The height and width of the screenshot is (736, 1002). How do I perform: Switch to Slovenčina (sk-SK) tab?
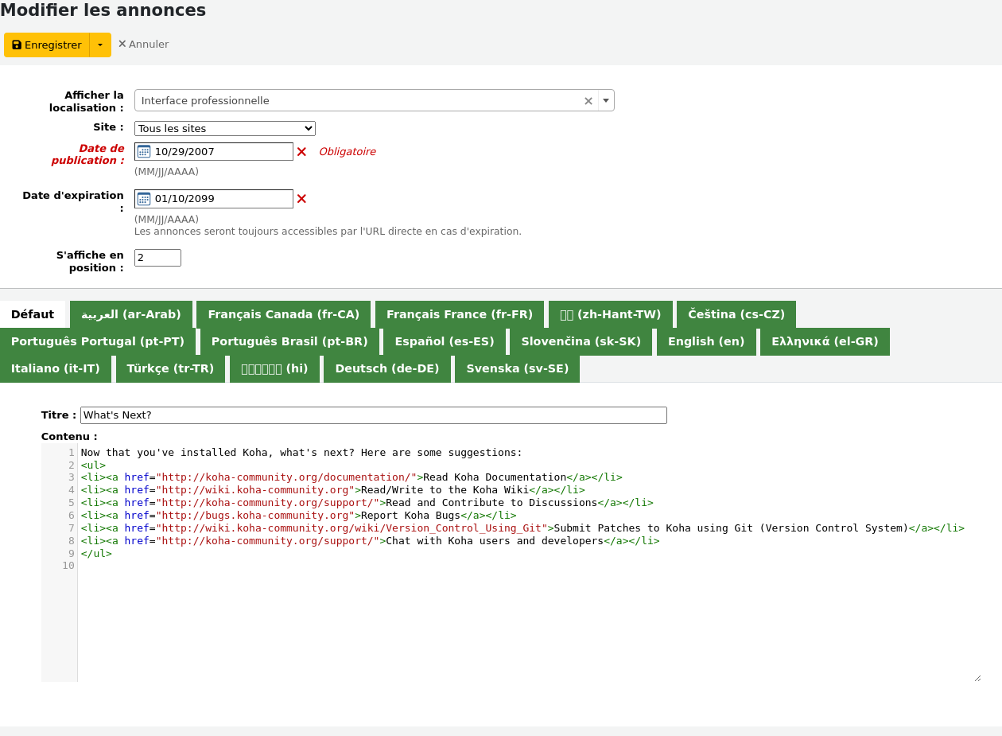pos(581,341)
